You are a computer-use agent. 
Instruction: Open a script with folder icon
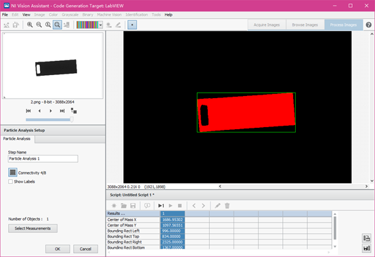[x=124, y=206]
